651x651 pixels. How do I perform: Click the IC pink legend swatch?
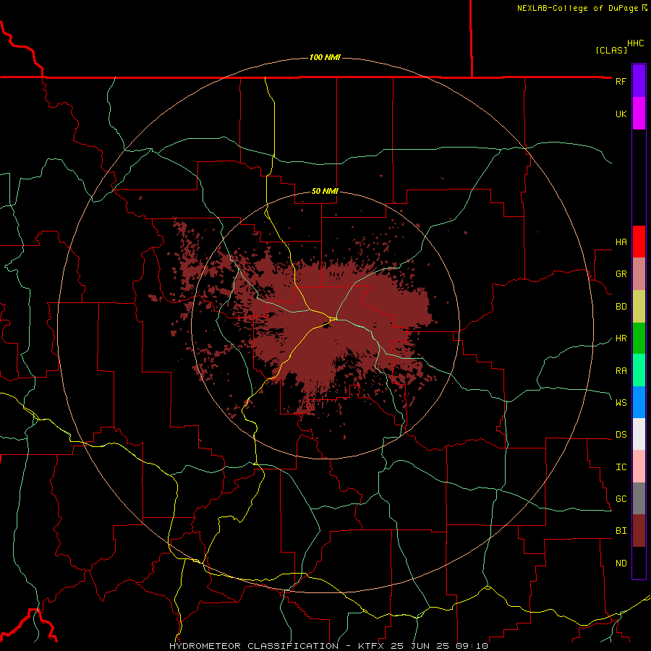(x=639, y=467)
